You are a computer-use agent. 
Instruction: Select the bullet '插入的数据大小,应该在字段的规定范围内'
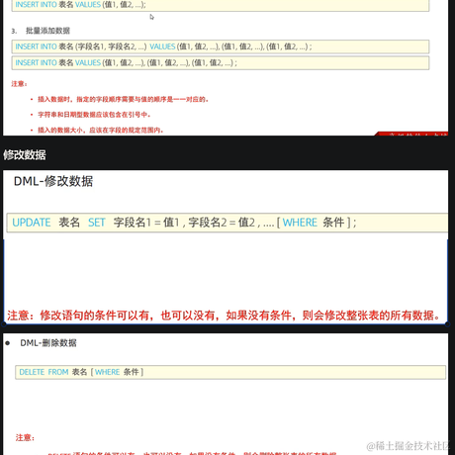coord(101,130)
